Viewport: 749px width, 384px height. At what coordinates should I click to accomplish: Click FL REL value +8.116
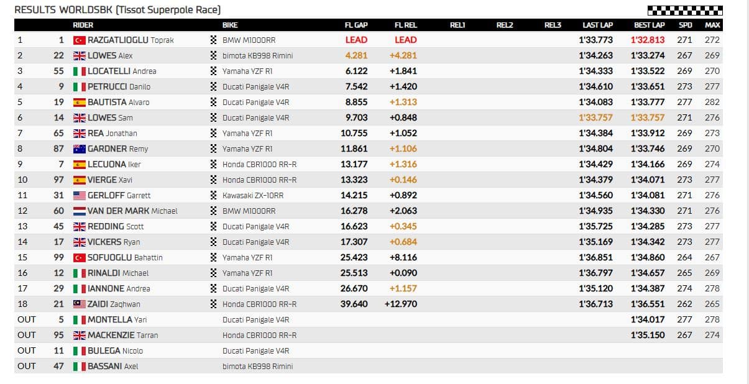point(403,257)
